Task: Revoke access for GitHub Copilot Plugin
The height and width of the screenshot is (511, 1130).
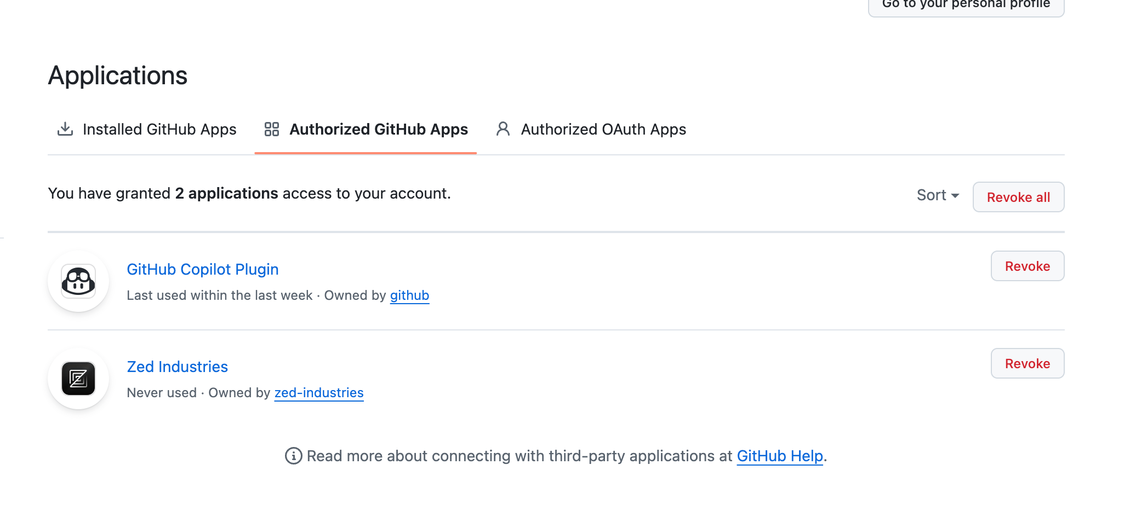Action: coord(1027,266)
